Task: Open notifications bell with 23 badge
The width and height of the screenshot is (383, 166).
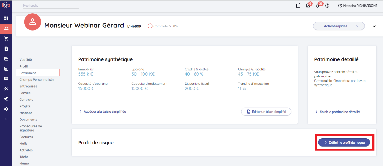Action: tap(318, 6)
